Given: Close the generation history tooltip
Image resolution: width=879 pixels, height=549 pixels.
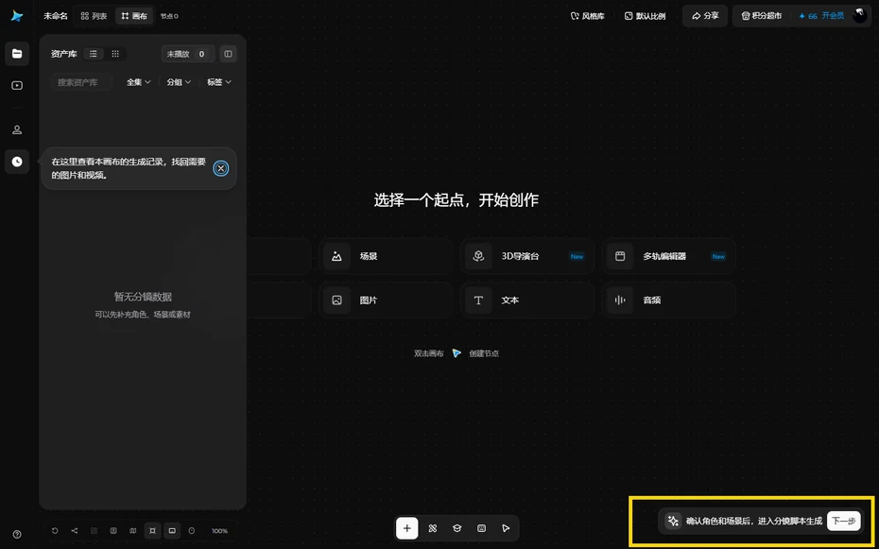Looking at the screenshot, I should (221, 168).
